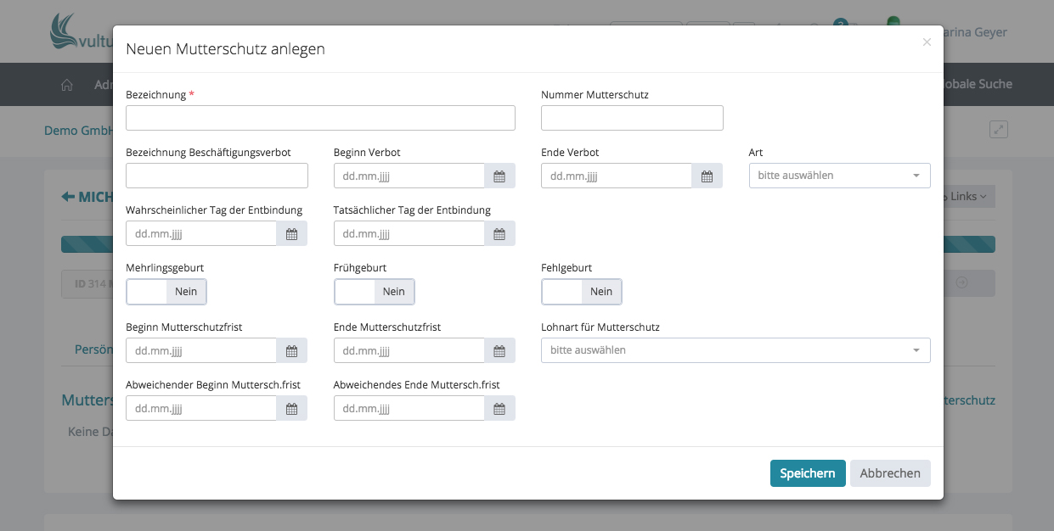Open calendar picker for Beginn Mutterschutzfrist
This screenshot has width=1054, height=531.
pos(291,350)
